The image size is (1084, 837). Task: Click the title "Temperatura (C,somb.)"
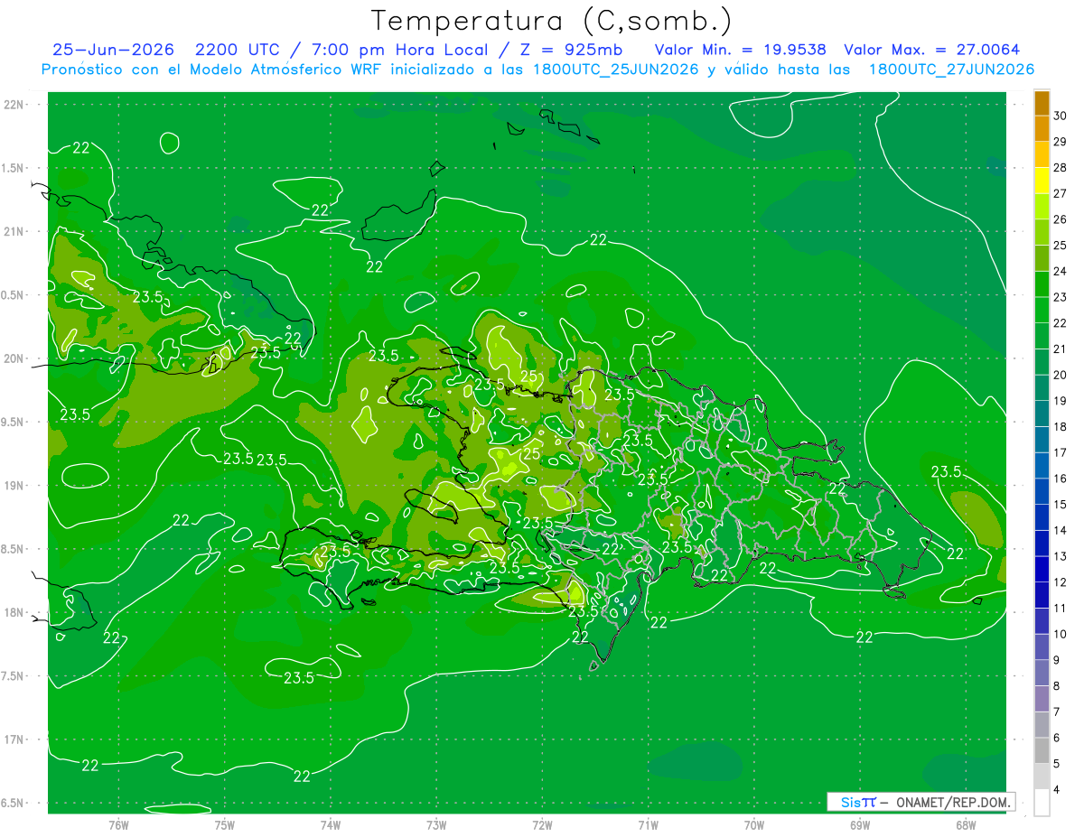(551, 21)
